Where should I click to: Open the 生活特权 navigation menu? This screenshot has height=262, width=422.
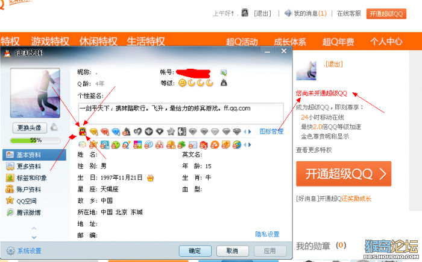(146, 41)
